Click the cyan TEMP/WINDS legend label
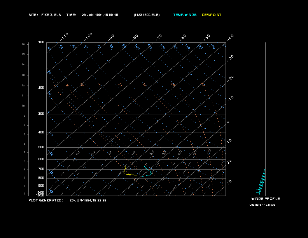This screenshot has width=308, height=238. [185, 15]
